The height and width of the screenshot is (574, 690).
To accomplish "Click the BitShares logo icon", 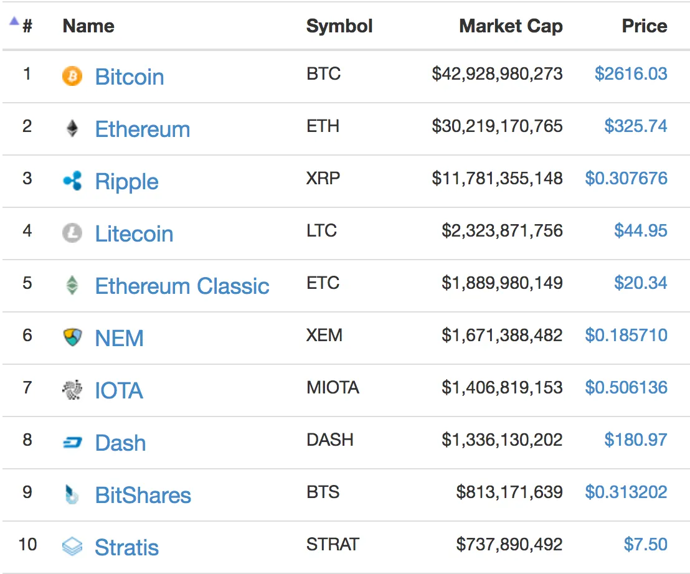I will [x=72, y=494].
